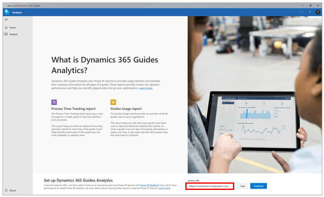324x197 pixels.
Task: Click the Process Time-Tracking report heading
Action: coord(73,109)
